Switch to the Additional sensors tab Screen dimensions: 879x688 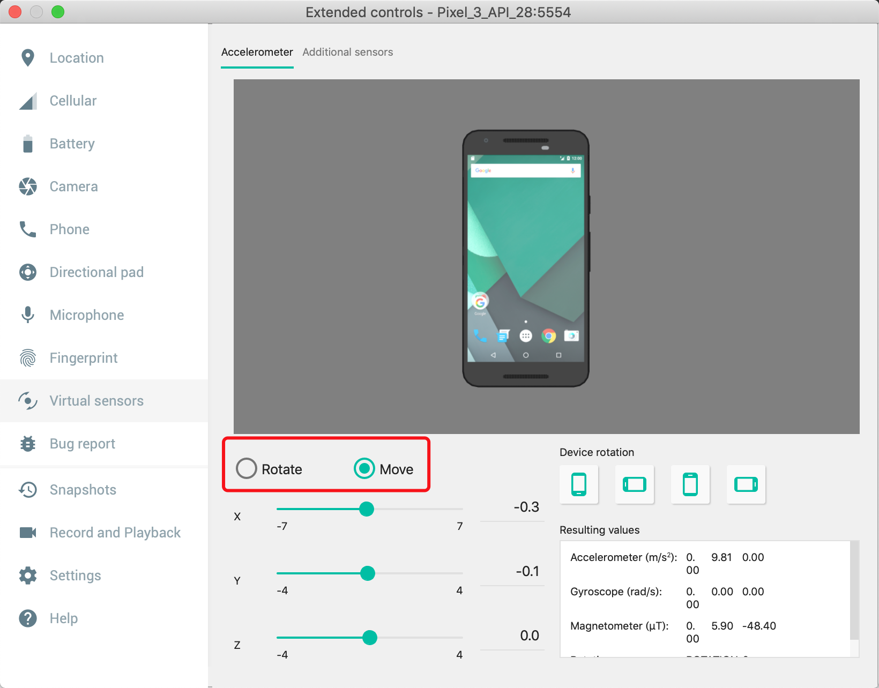tap(347, 52)
